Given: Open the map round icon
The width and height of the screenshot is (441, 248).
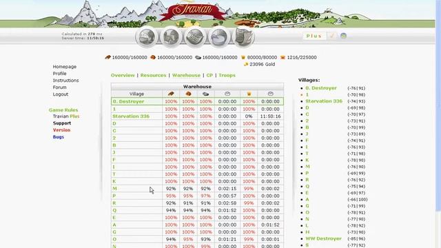Looking at the screenshot, I should 195,37.
